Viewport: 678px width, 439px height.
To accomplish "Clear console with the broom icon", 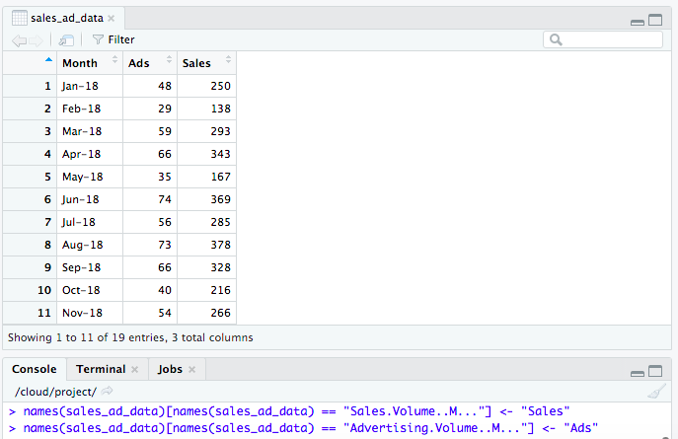I will tap(657, 391).
